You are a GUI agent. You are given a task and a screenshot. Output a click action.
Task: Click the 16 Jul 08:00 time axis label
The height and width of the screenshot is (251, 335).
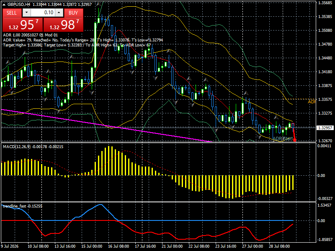(119, 246)
